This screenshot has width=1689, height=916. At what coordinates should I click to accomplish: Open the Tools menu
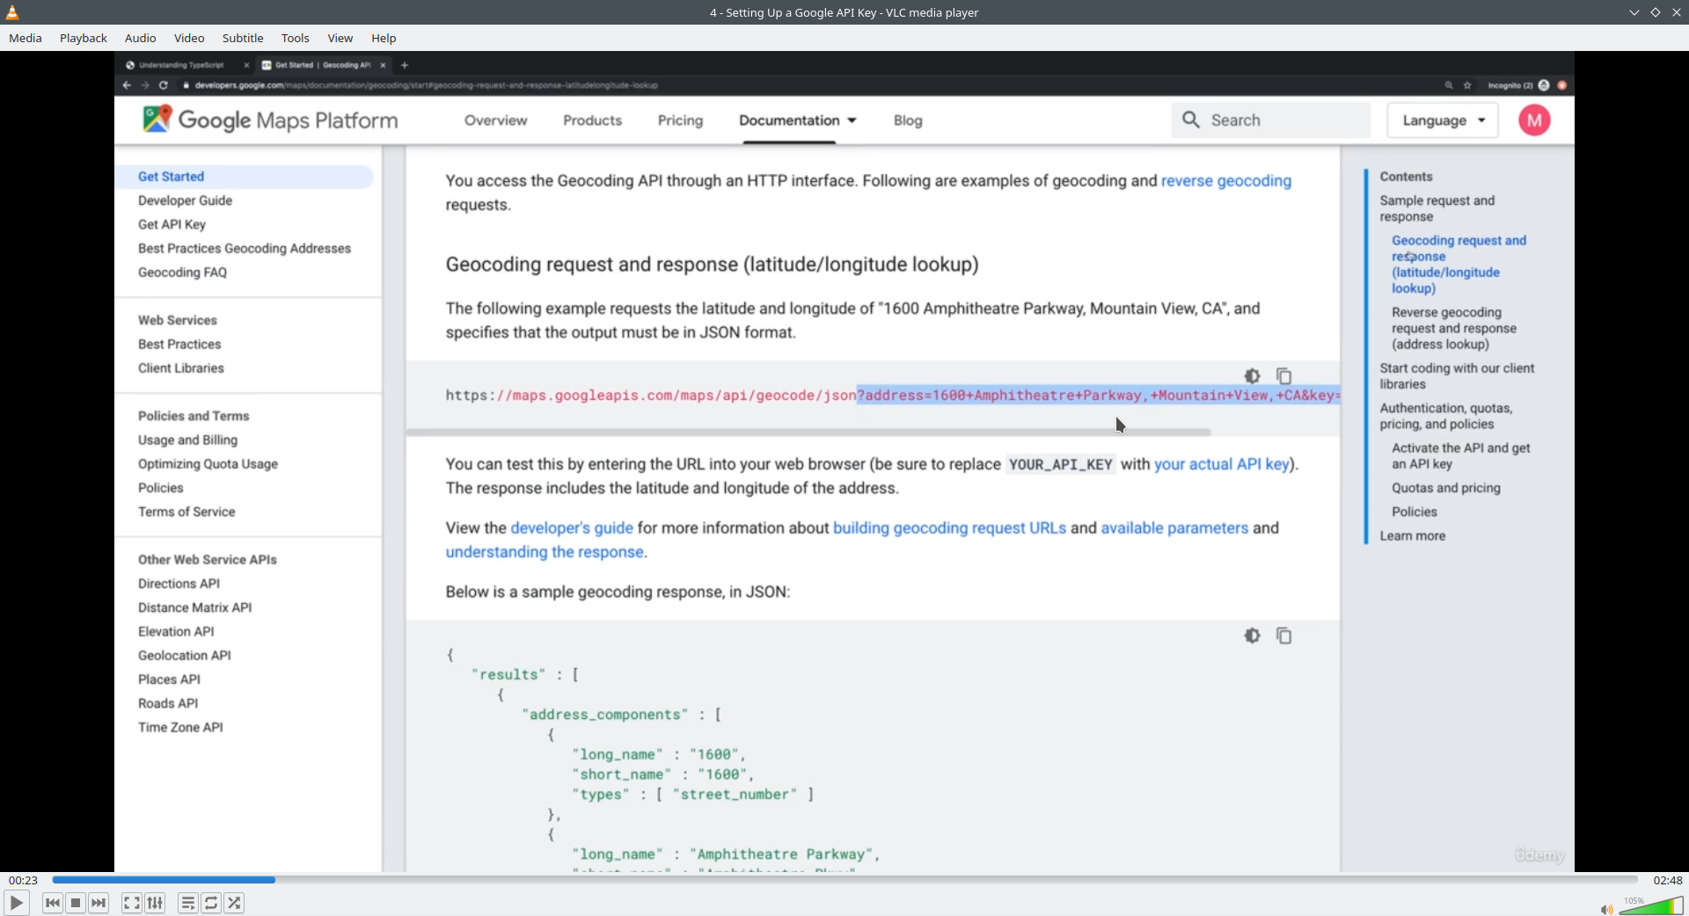296,38
